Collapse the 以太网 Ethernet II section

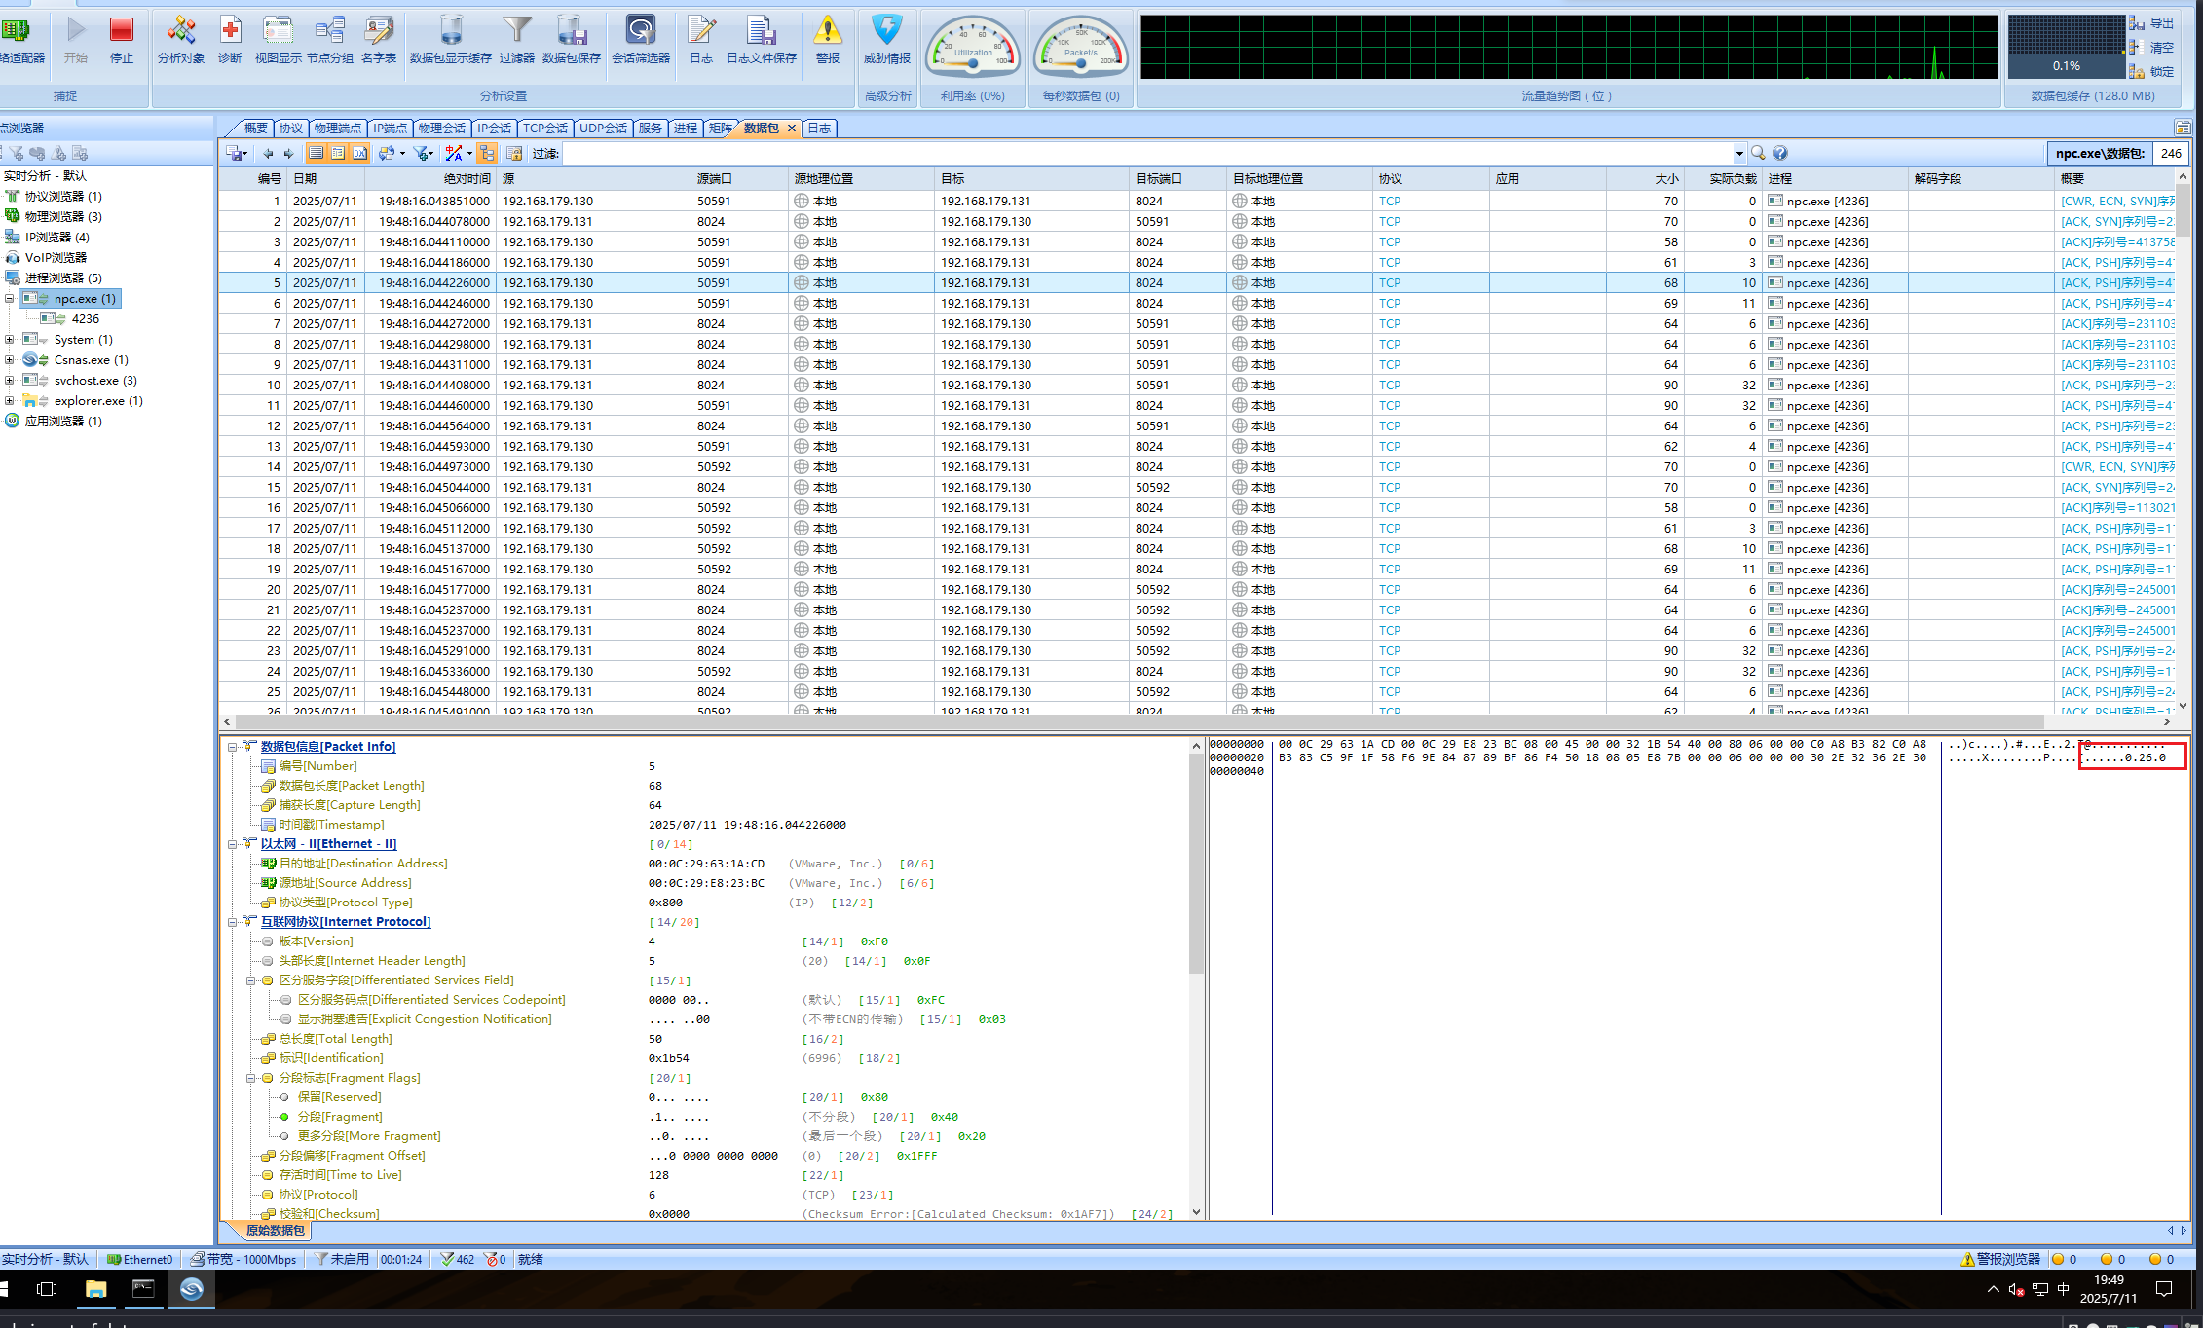pos(232,844)
